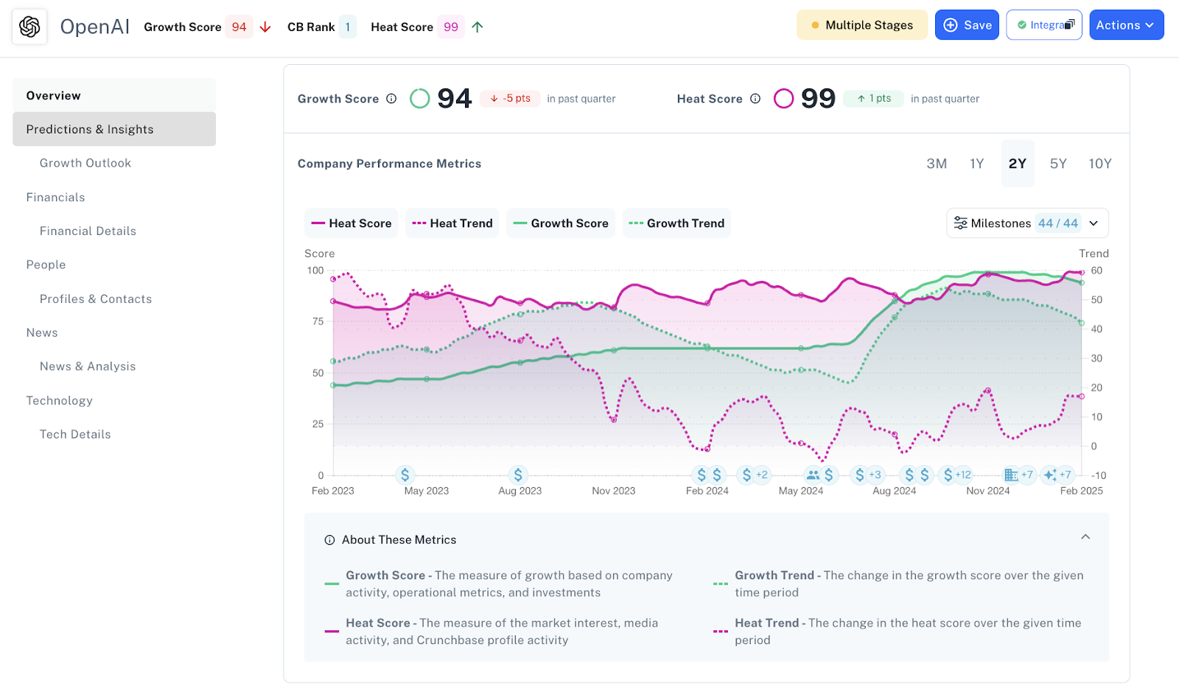Click the Growth Score down arrow in header
This screenshot has width=1179, height=695.
265,27
